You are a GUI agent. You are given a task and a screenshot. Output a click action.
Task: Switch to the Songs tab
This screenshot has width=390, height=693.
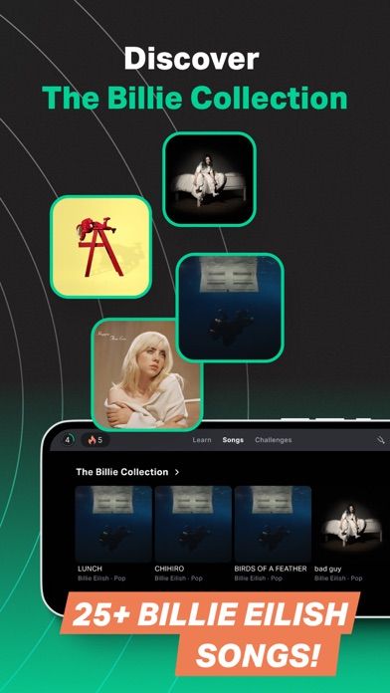[x=233, y=440]
